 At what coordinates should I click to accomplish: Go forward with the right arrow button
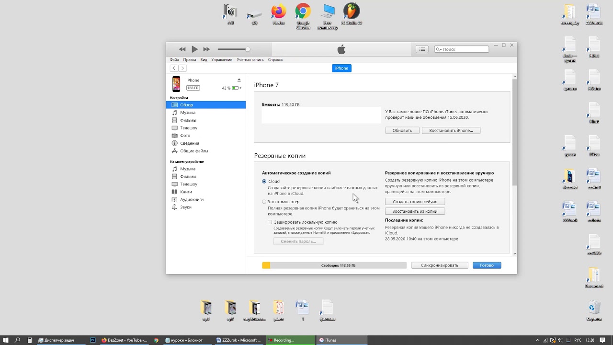[x=182, y=69]
